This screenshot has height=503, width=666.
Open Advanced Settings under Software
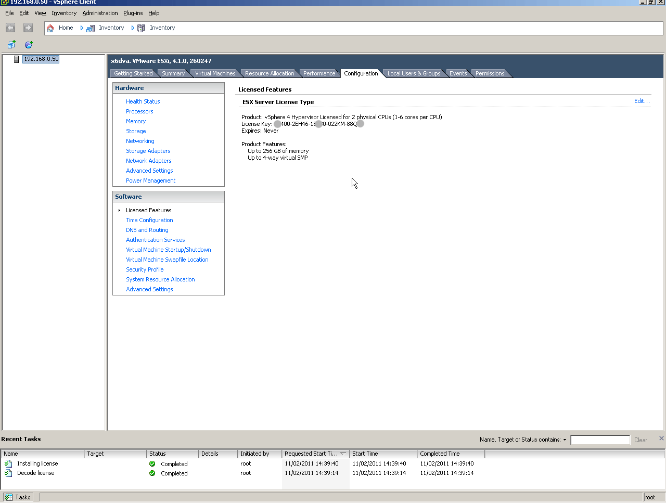tap(149, 289)
